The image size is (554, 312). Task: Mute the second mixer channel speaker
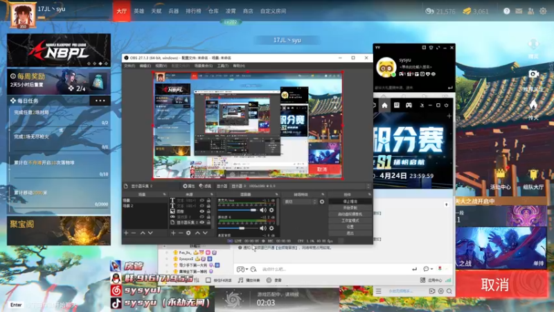pyautogui.click(x=263, y=228)
